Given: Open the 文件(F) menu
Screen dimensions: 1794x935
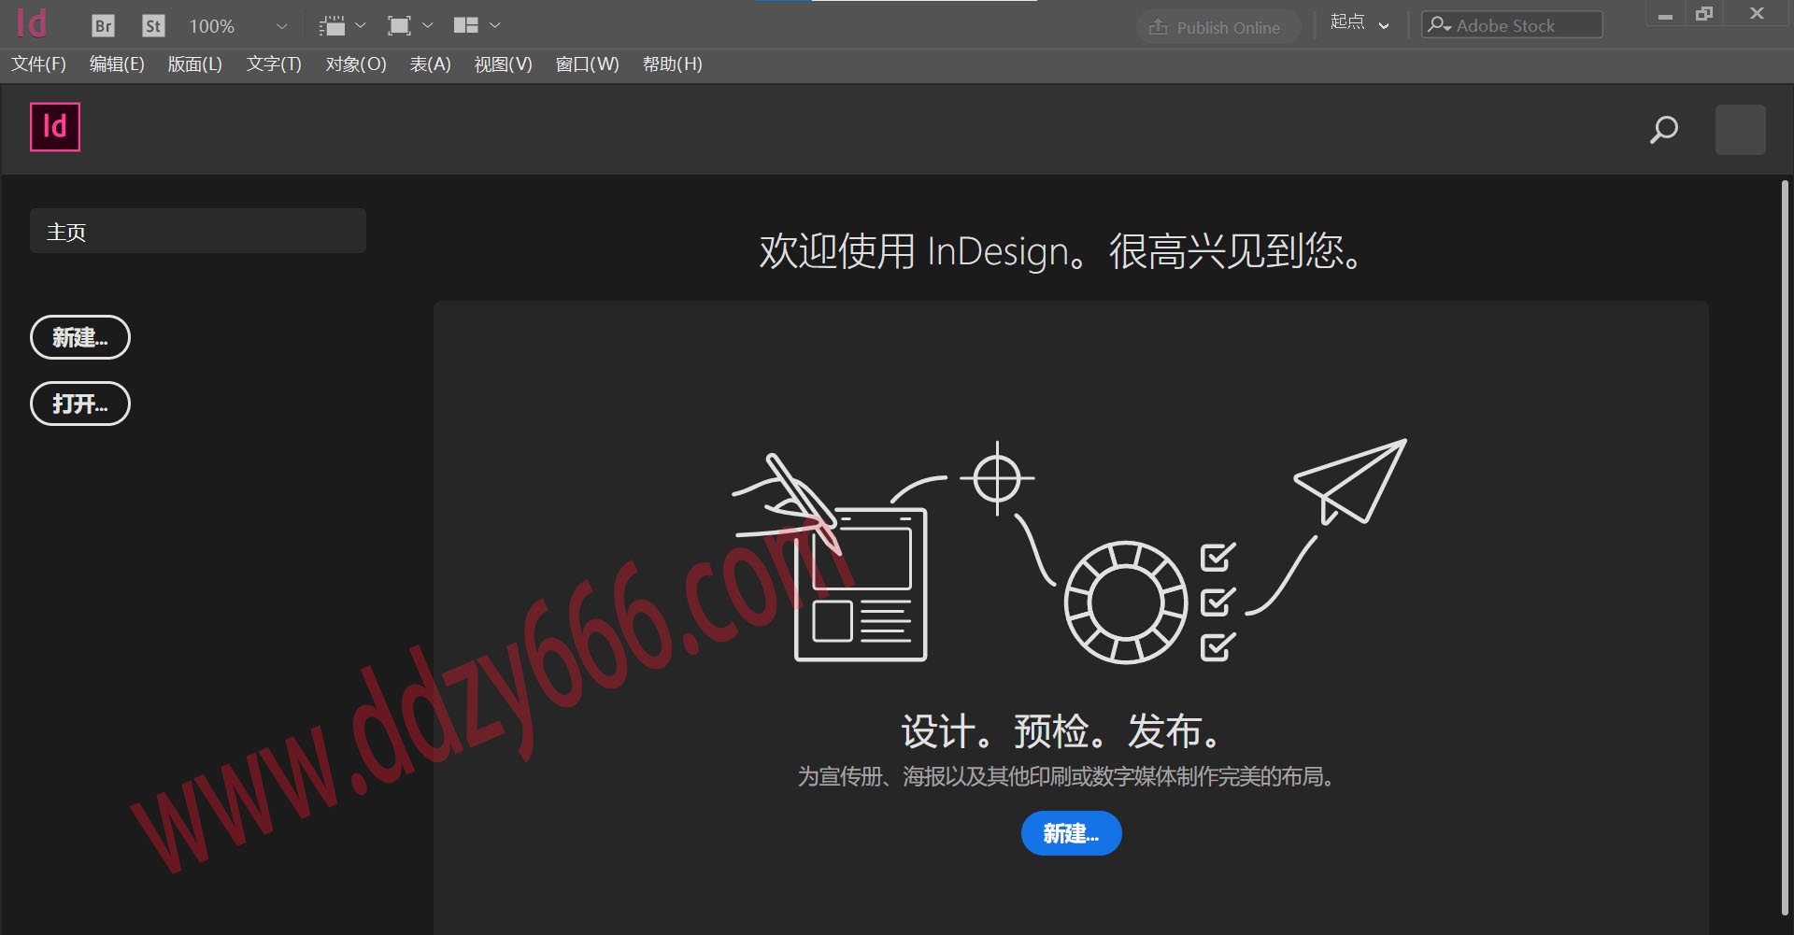Looking at the screenshot, I should 38,64.
